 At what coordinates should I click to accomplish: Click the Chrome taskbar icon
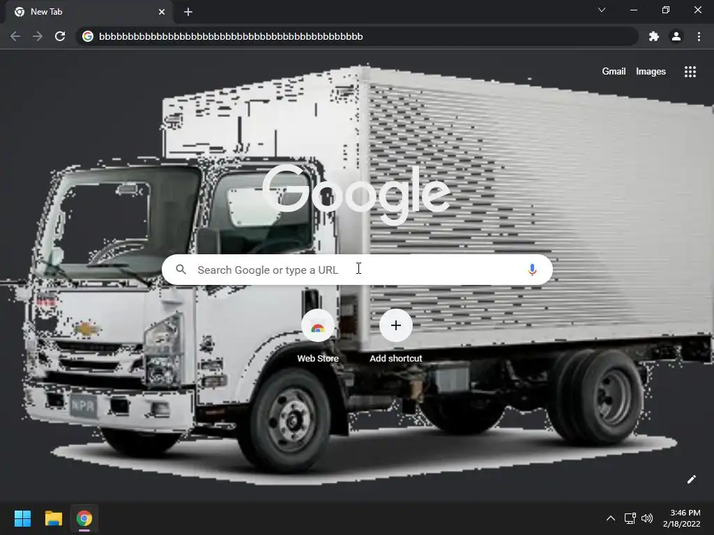(84, 518)
